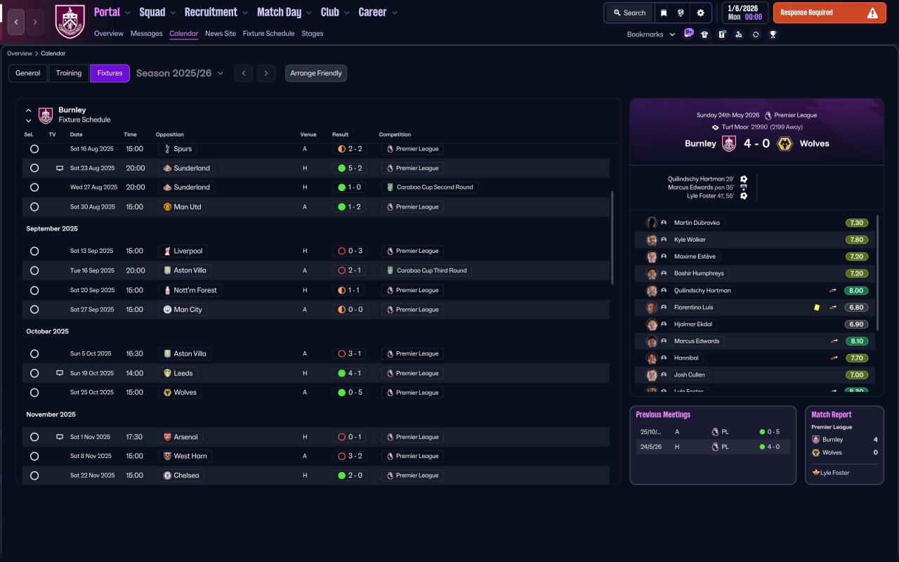Screen dimensions: 899x562
Task: Expand the Bookmarks dropdown
Action: [651, 34]
